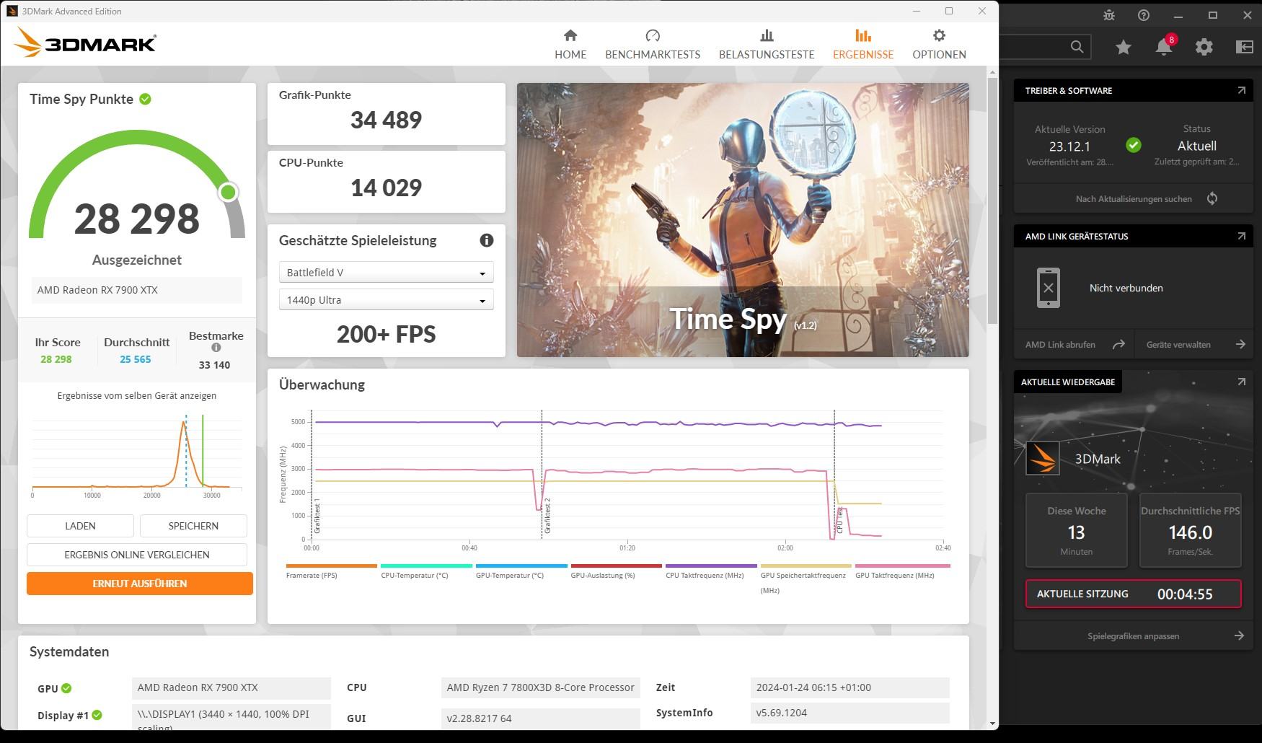Click the Aktuelle Sitzung timer box

[1134, 594]
